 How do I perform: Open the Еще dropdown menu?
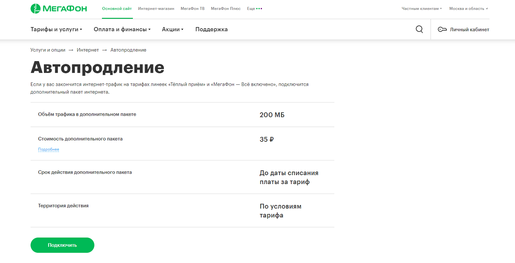tap(254, 9)
